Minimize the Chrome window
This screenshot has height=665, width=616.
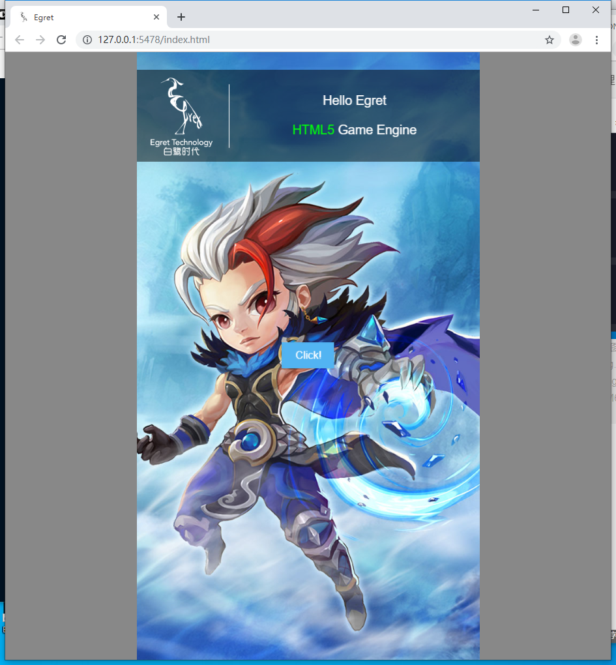[536, 10]
